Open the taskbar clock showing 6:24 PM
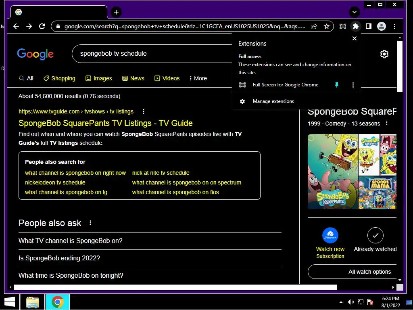 click(390, 302)
